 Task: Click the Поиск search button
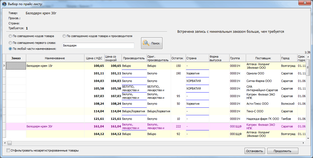coord(152,43)
